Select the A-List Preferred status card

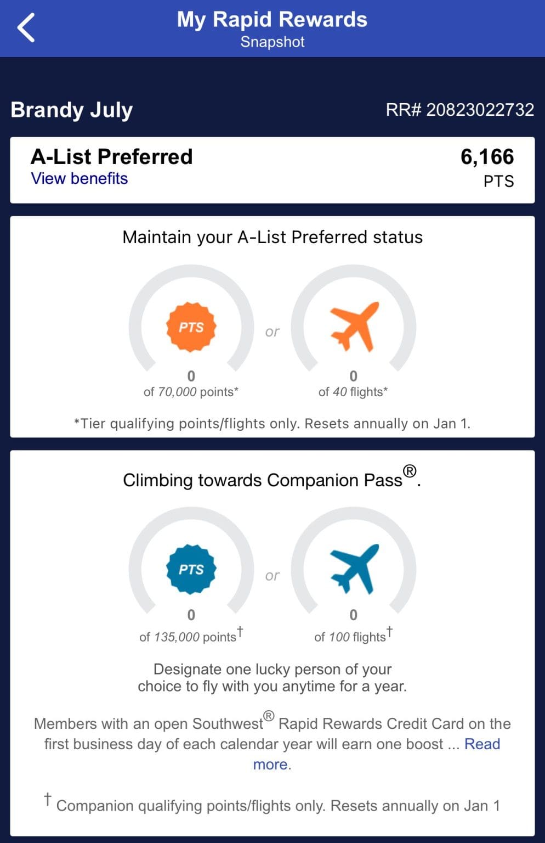(x=272, y=168)
